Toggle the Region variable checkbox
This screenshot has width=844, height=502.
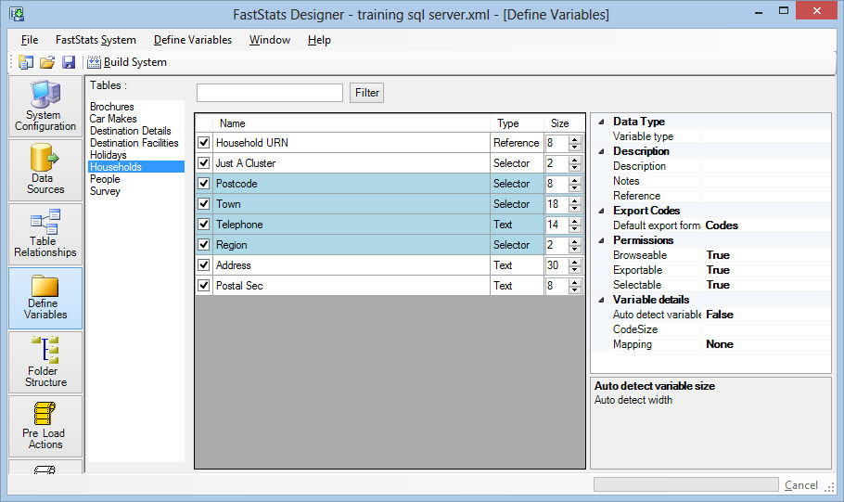203,245
